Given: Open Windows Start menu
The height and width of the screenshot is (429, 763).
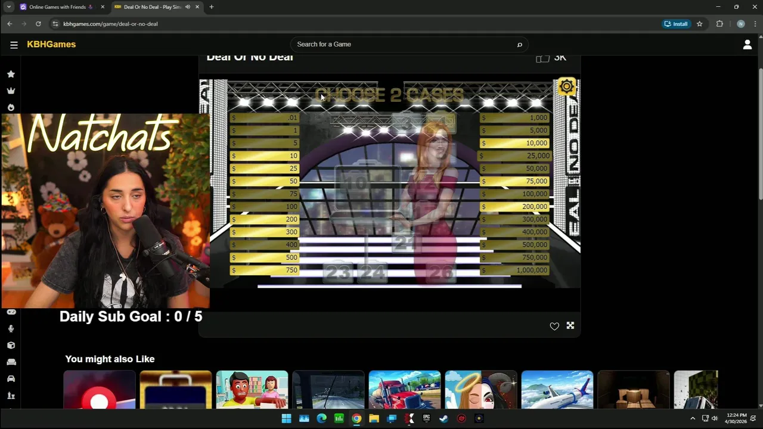Looking at the screenshot, I should (287, 418).
